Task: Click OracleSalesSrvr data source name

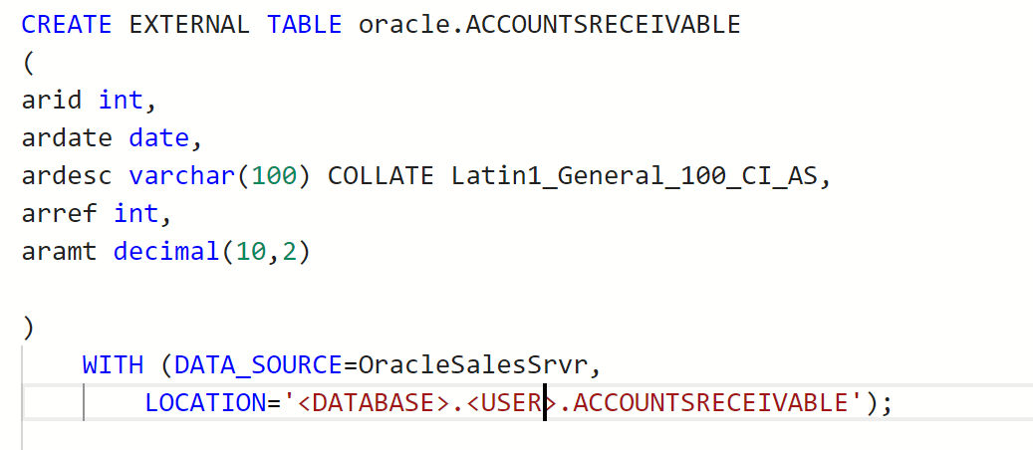Action: pyautogui.click(x=472, y=365)
